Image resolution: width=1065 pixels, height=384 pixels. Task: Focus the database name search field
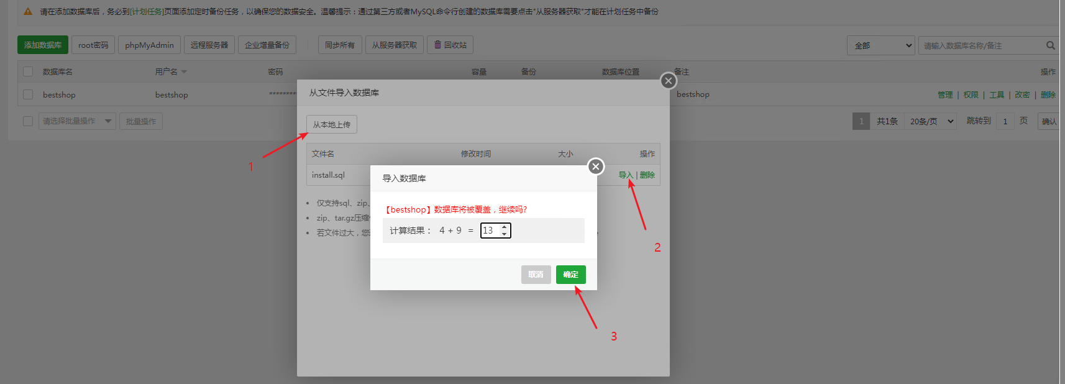(x=980, y=45)
